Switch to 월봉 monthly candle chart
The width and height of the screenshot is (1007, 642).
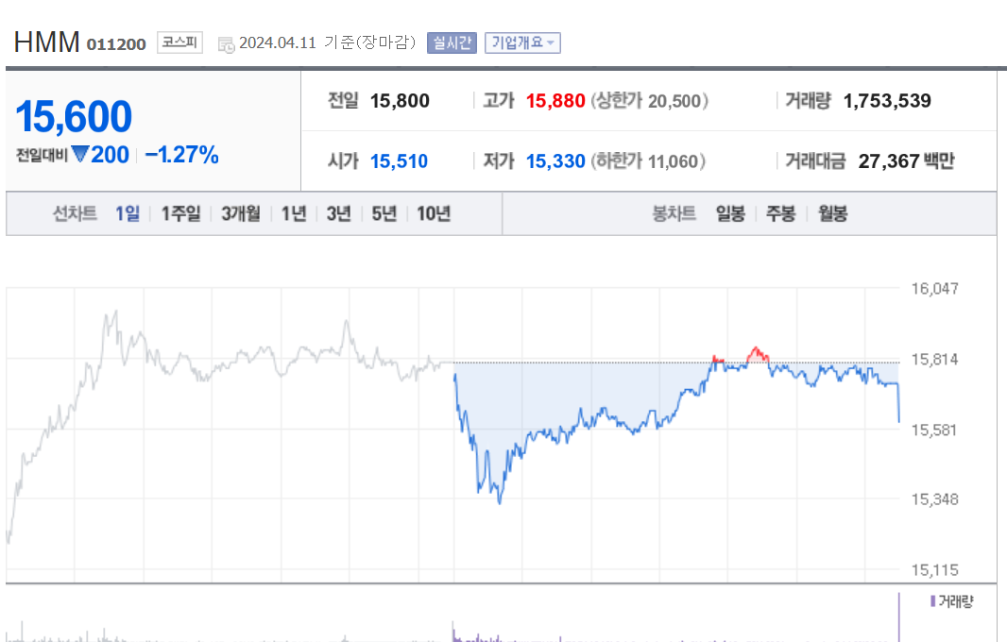click(x=832, y=213)
